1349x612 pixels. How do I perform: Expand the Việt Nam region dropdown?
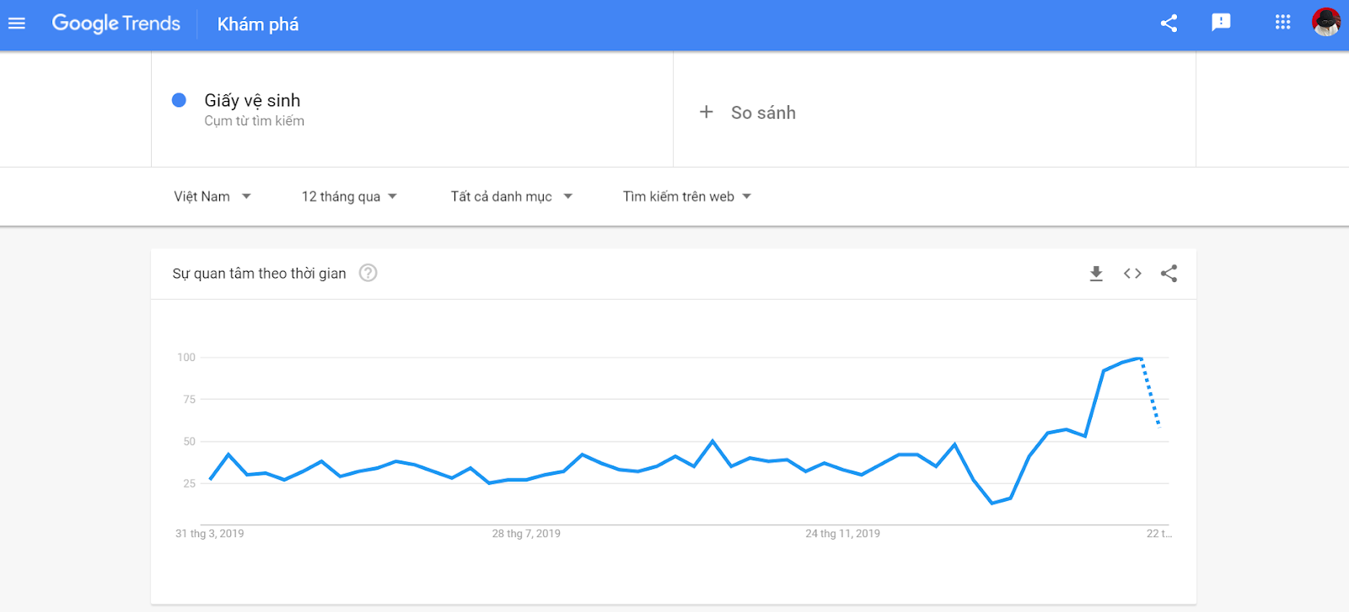(x=212, y=197)
